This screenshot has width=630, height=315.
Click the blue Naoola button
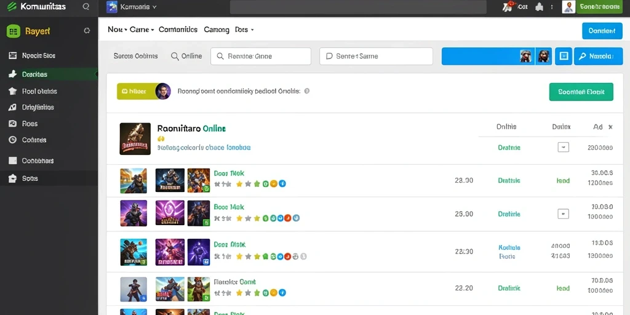(598, 56)
